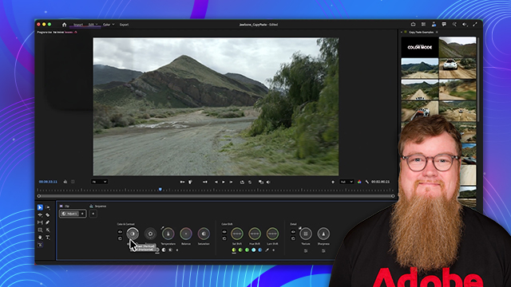Click the Sat Shift dial
The height and width of the screenshot is (287, 511).
pyautogui.click(x=237, y=234)
